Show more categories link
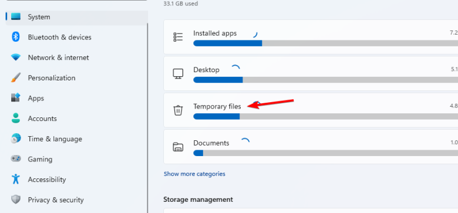Screen dimensions: 458x213 click(194, 174)
